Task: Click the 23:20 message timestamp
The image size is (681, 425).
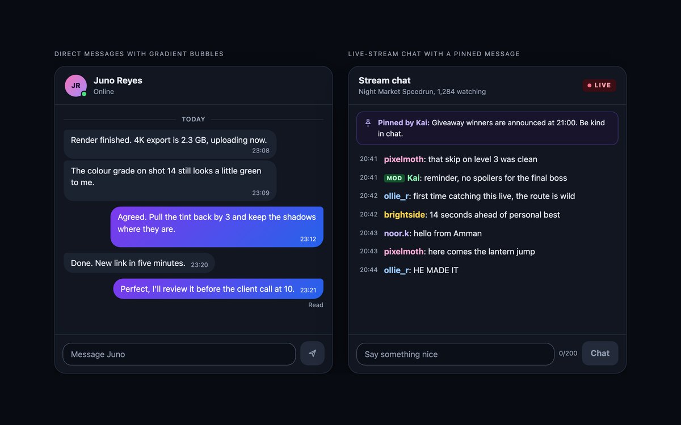Action: click(x=199, y=265)
